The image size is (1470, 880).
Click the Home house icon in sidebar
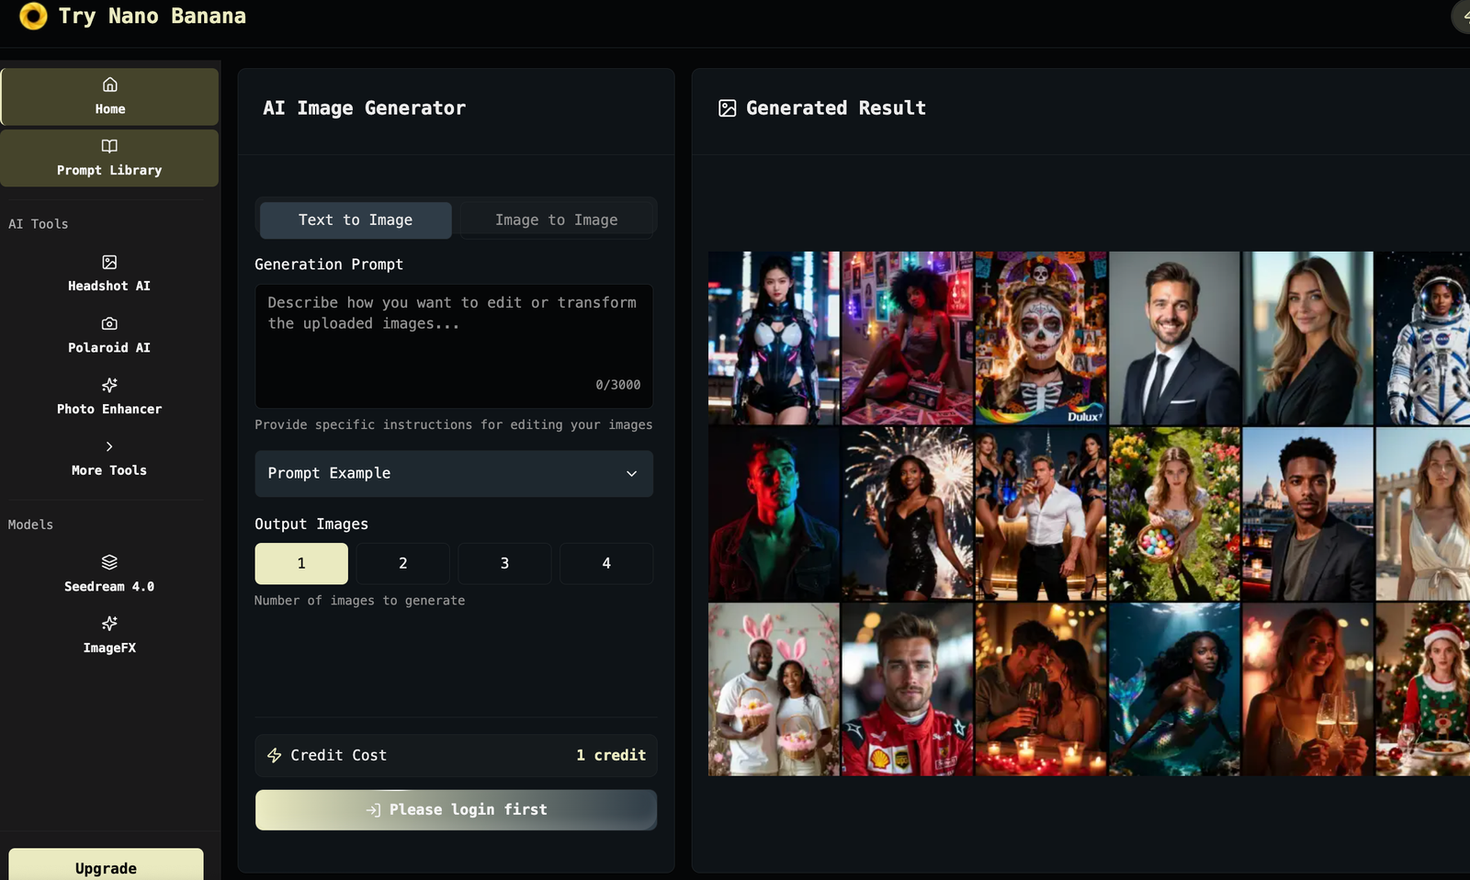coord(109,85)
